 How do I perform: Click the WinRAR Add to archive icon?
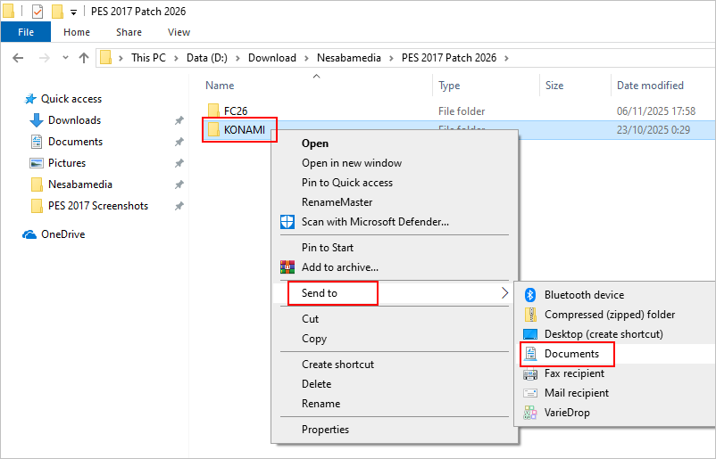287,267
